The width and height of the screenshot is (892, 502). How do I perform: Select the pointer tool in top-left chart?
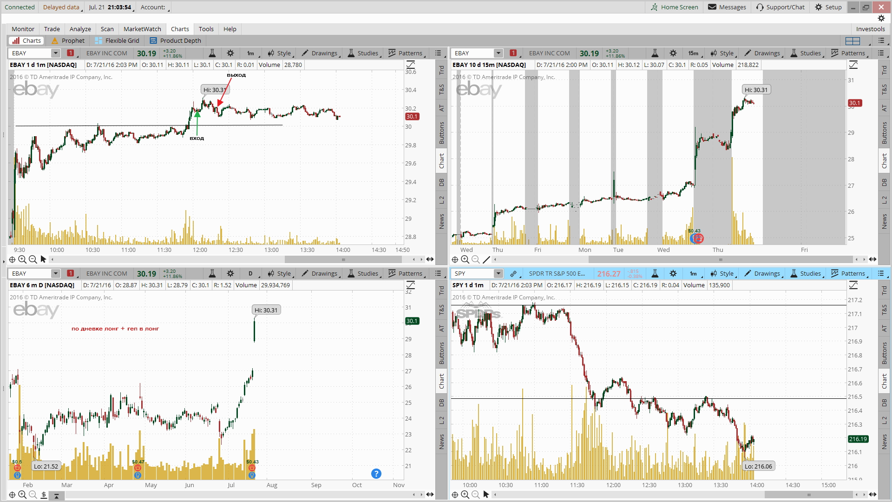click(x=43, y=259)
